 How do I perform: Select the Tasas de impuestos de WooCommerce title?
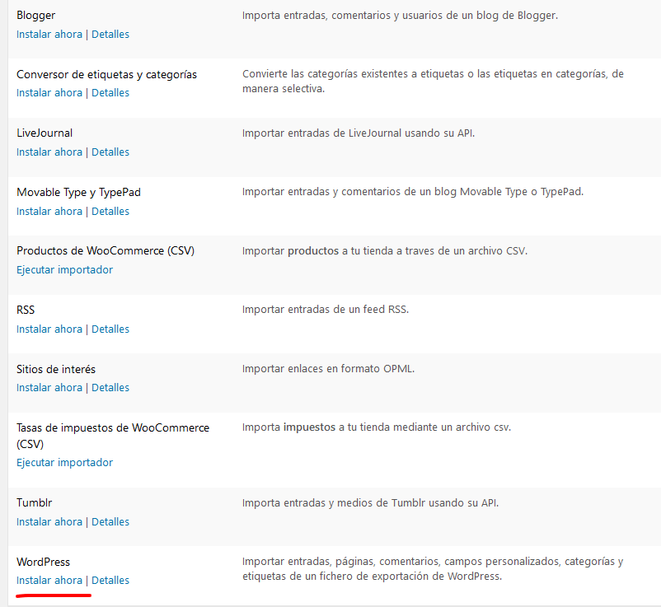click(113, 436)
